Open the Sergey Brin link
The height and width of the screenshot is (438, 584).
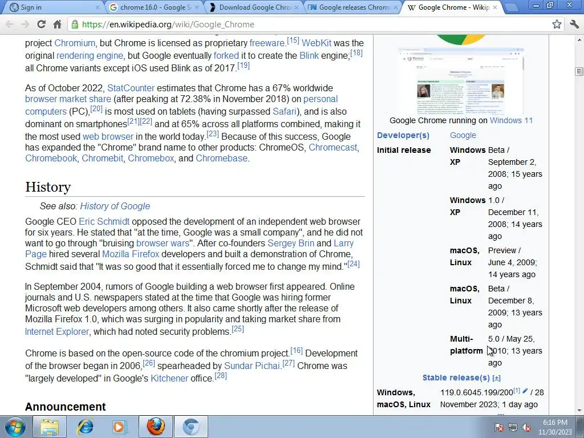point(291,243)
